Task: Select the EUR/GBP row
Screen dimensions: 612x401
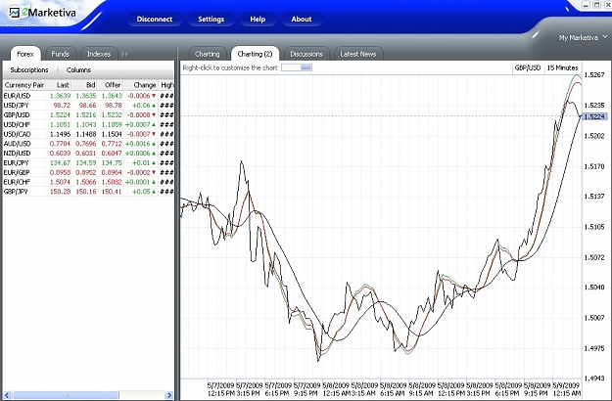Action: (88, 172)
